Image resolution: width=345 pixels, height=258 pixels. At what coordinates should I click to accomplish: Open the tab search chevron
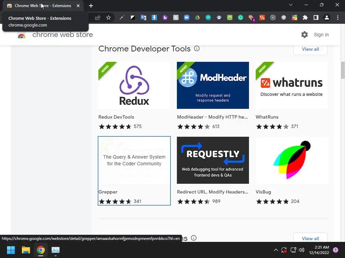pos(291,5)
